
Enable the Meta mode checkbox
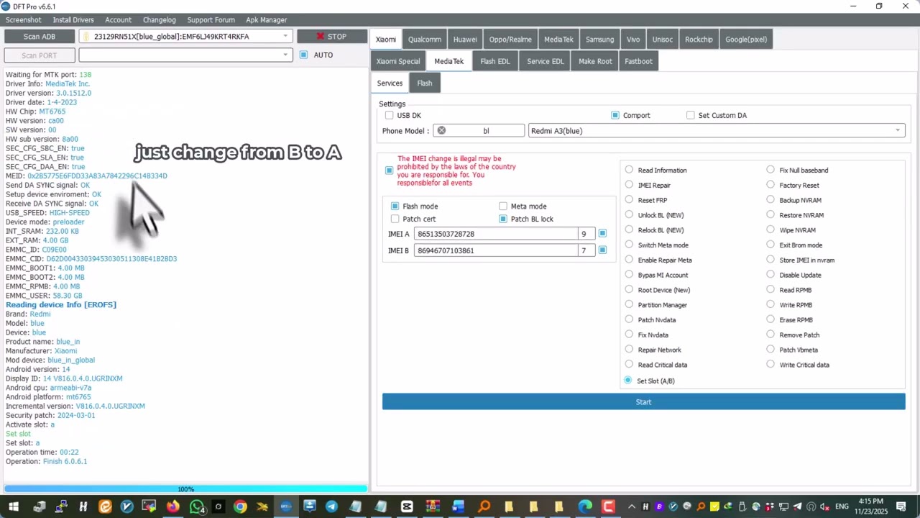(503, 206)
